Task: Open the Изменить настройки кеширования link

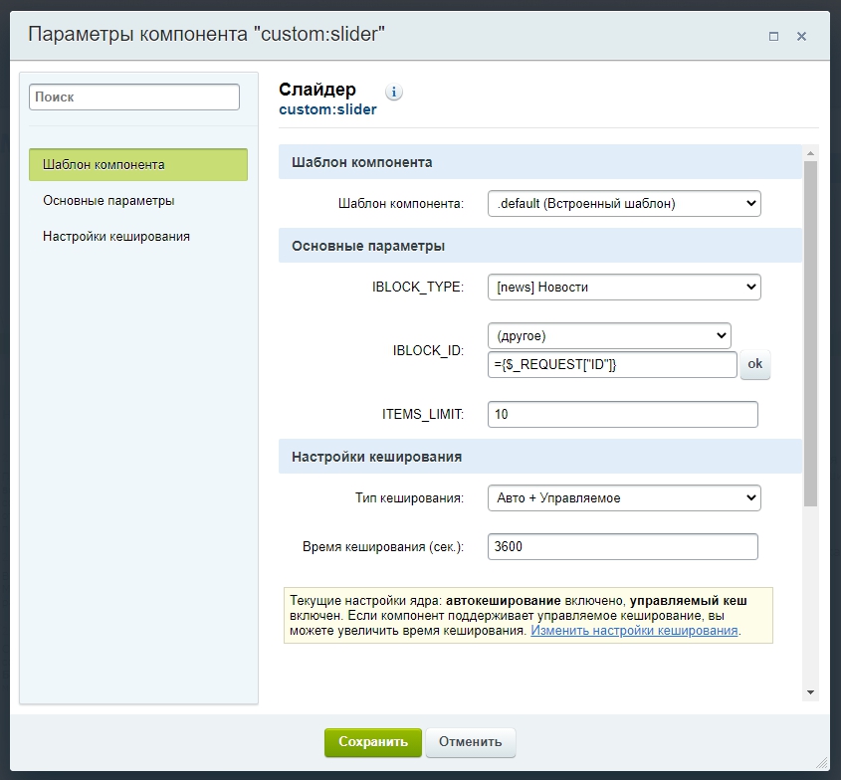Action: click(x=634, y=631)
